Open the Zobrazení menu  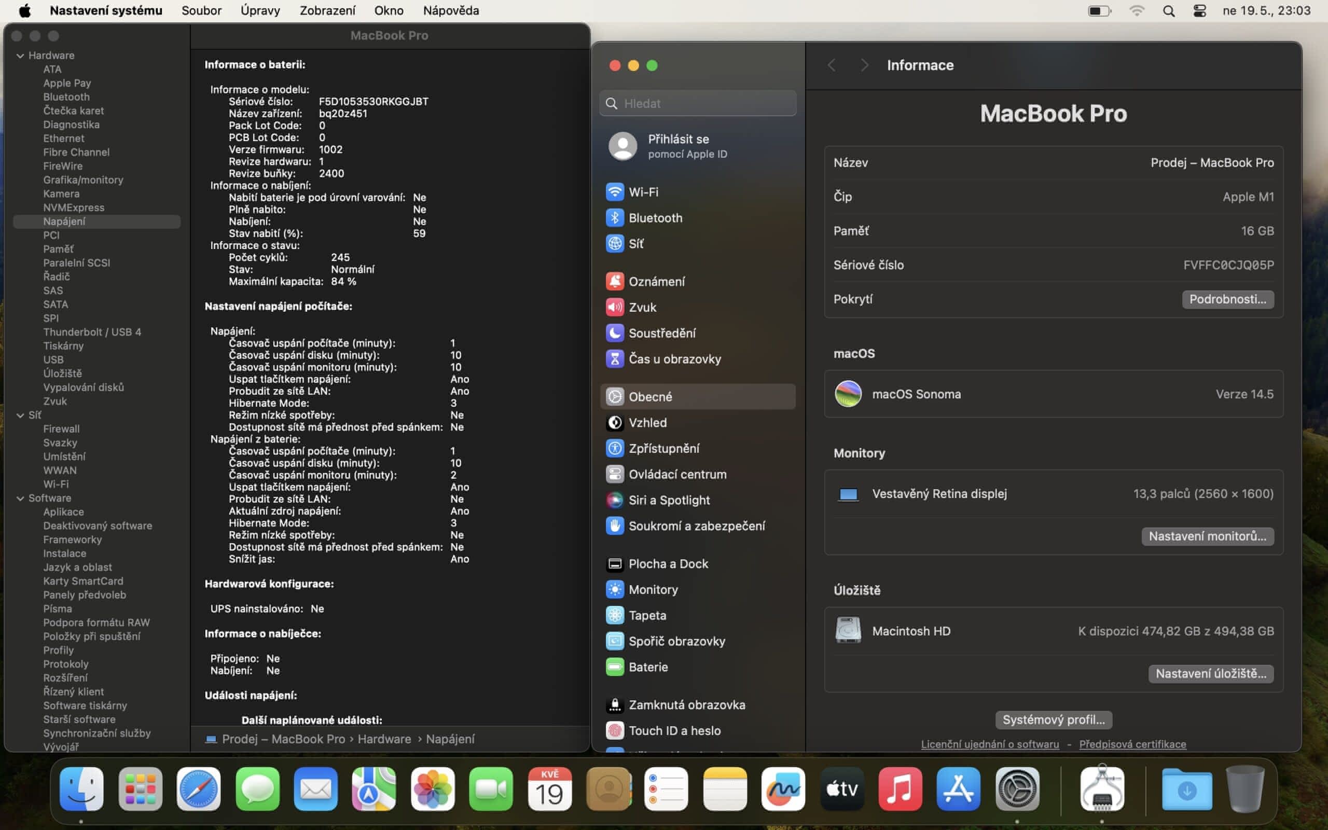pos(327,10)
